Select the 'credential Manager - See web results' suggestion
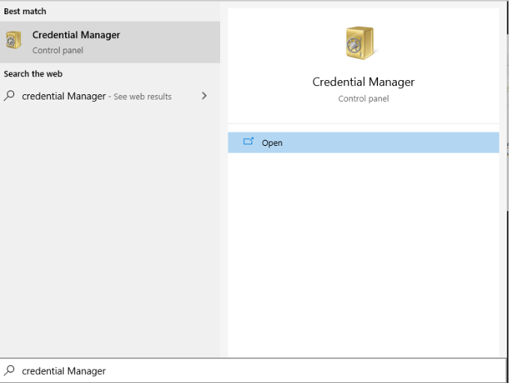 (x=110, y=96)
